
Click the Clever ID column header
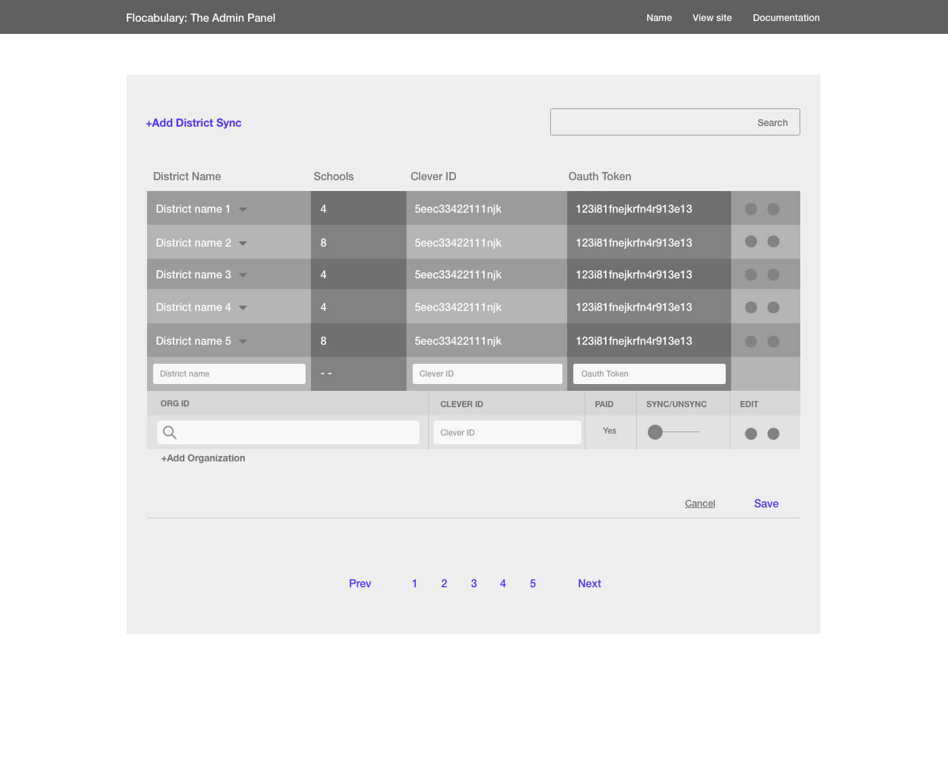pos(433,176)
